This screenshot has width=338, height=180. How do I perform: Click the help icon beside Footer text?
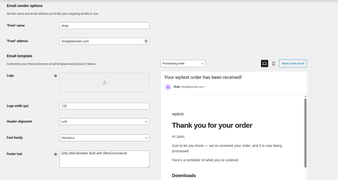[55, 154]
